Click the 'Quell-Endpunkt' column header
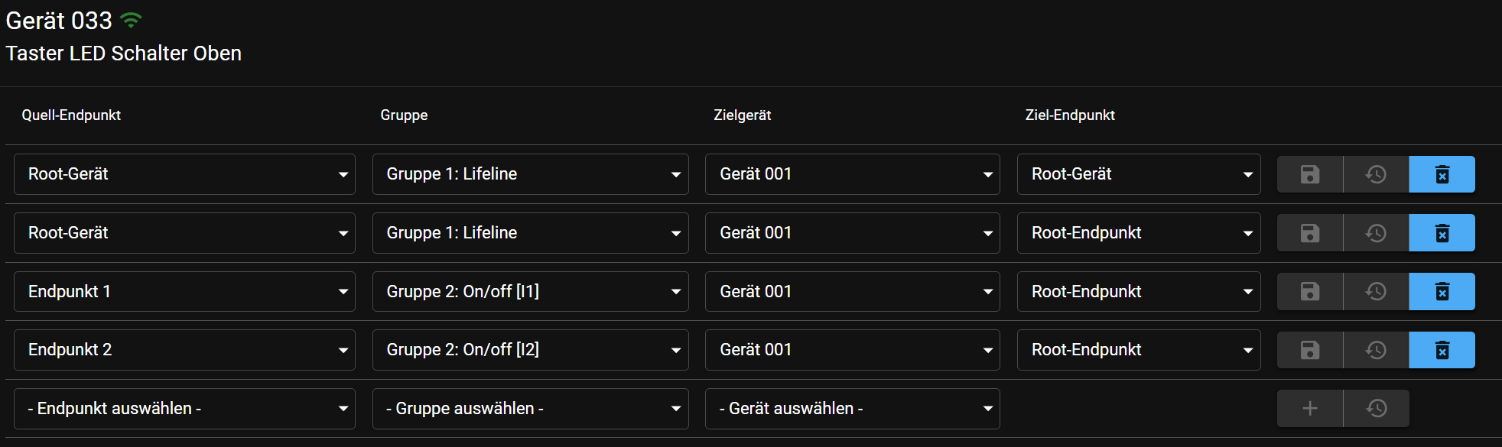 [x=71, y=115]
